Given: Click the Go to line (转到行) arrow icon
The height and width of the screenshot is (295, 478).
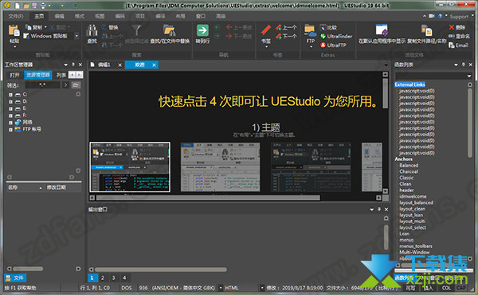Looking at the screenshot, I should [x=202, y=30].
